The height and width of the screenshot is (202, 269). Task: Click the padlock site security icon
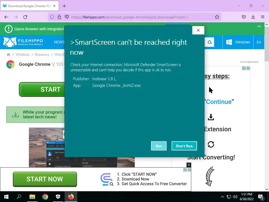(59, 17)
